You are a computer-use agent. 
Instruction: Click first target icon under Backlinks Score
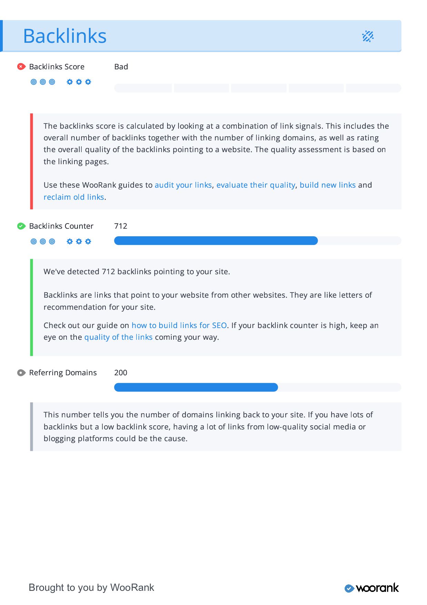tap(34, 82)
